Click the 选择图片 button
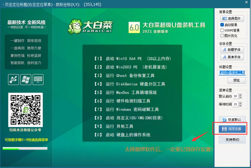Screen dimensions: 251x168 (x=232, y=18)
